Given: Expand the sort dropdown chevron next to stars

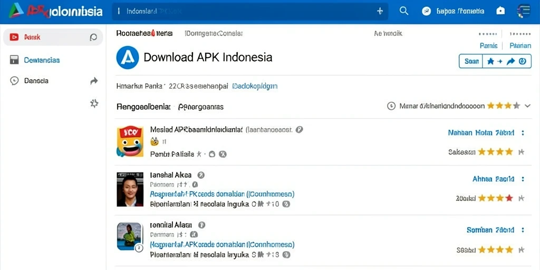Looking at the screenshot, I should pyautogui.click(x=527, y=106).
